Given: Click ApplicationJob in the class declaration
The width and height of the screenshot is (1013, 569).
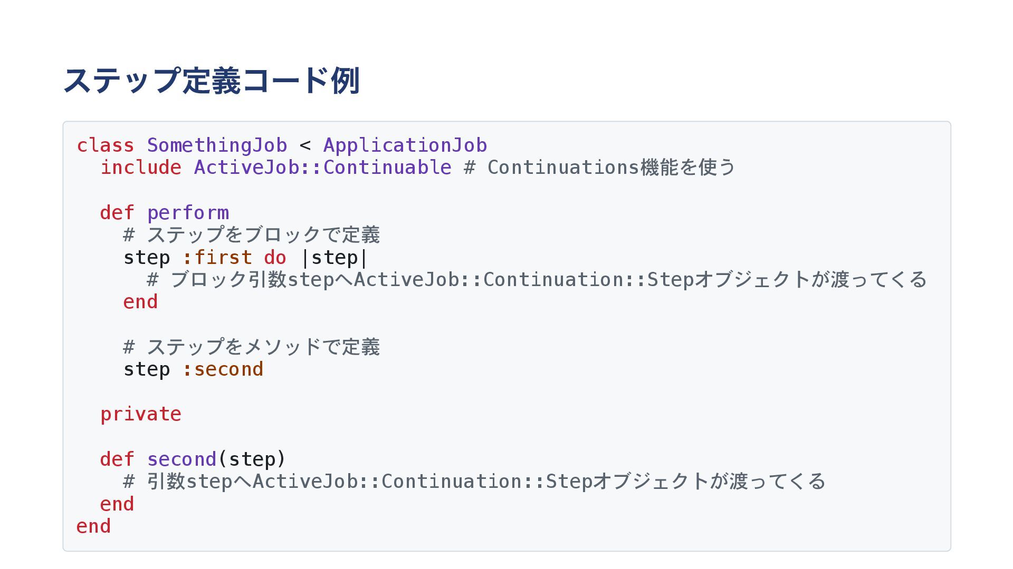Looking at the screenshot, I should coord(405,145).
